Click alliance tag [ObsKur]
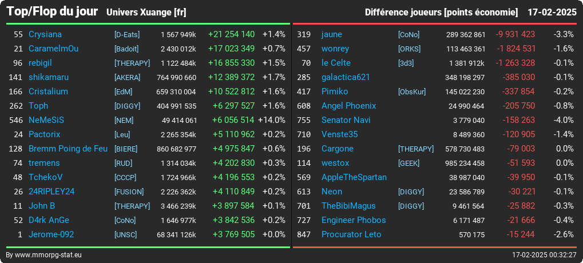 [x=412, y=91]
